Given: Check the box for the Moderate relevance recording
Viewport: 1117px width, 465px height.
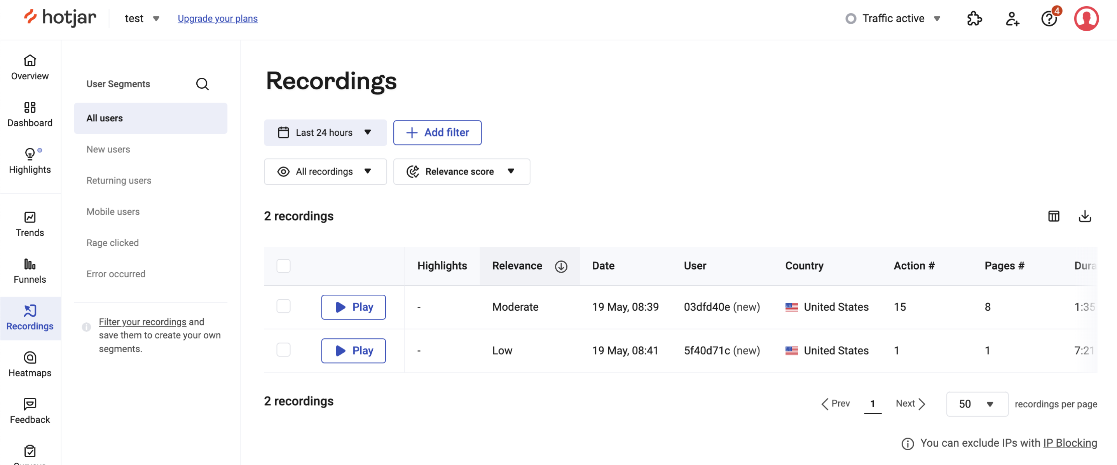Looking at the screenshot, I should [283, 306].
